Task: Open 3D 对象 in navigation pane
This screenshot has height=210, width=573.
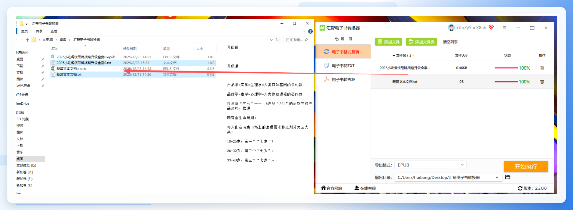Action: (23, 119)
